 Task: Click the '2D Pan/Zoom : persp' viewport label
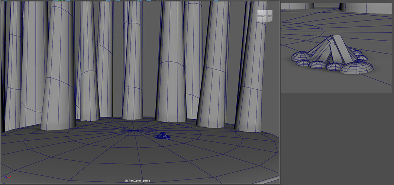pyautogui.click(x=137, y=181)
